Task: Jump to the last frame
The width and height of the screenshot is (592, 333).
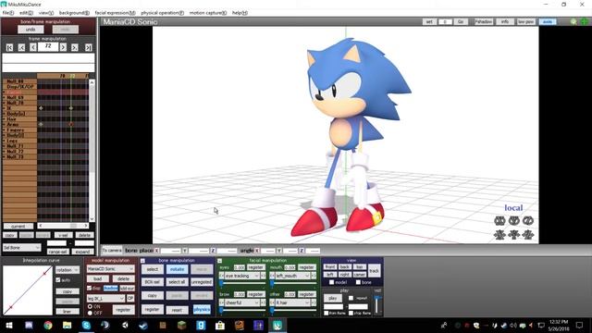Action: [x=88, y=47]
